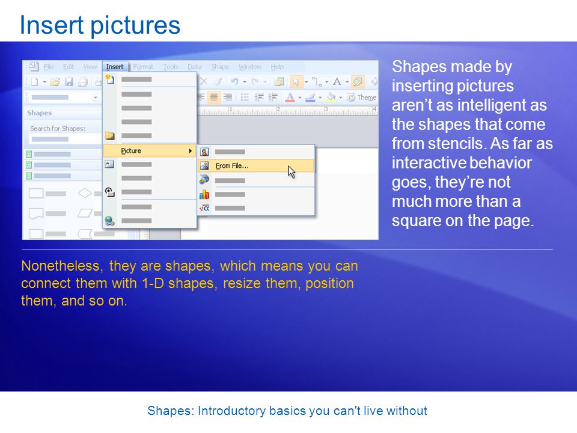Choose From File... in Picture submenu
This screenshot has width=577, height=433.
point(256,166)
